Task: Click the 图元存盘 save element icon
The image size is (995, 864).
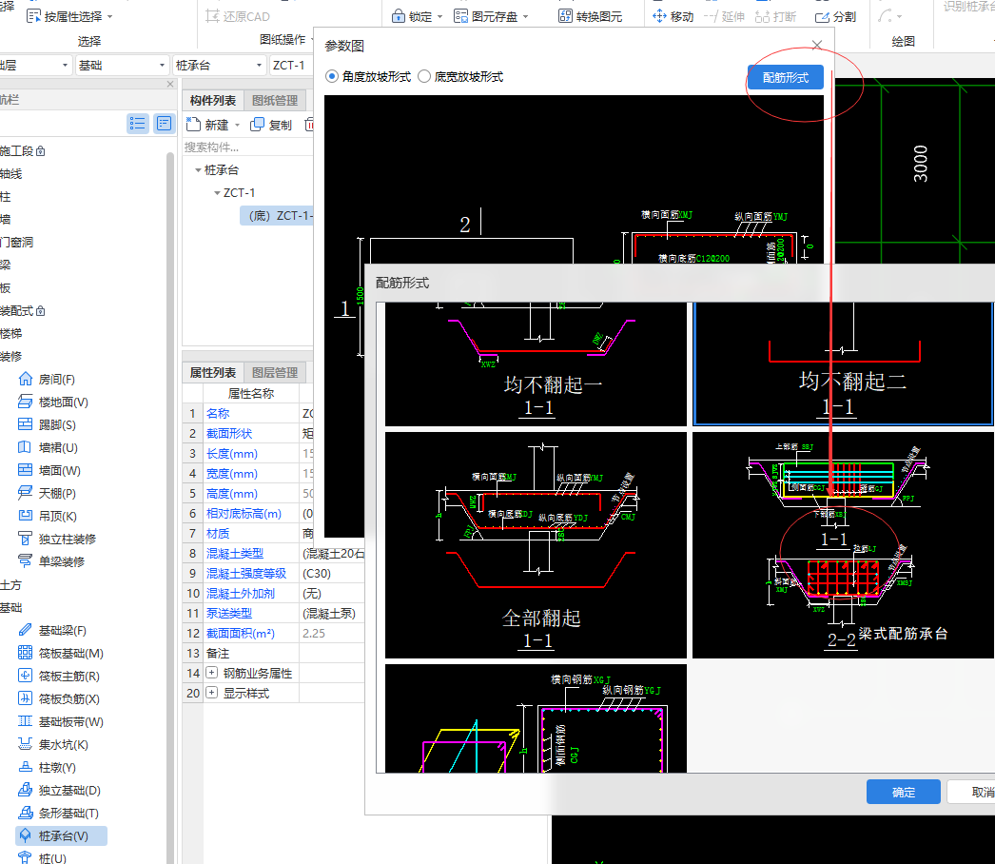Action: [460, 16]
